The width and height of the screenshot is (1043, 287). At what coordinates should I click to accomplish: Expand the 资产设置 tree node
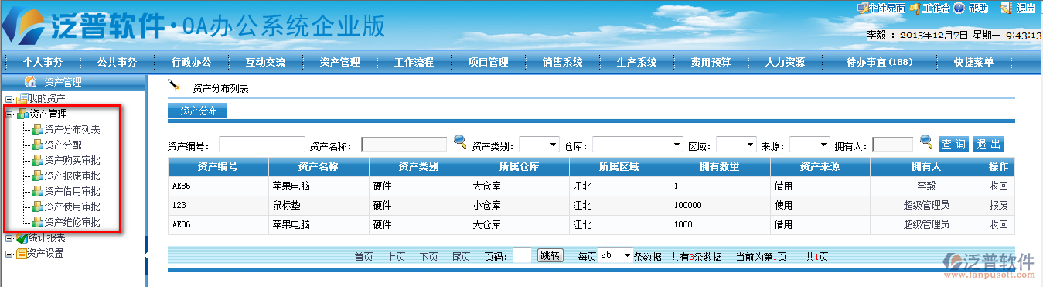pos(9,254)
